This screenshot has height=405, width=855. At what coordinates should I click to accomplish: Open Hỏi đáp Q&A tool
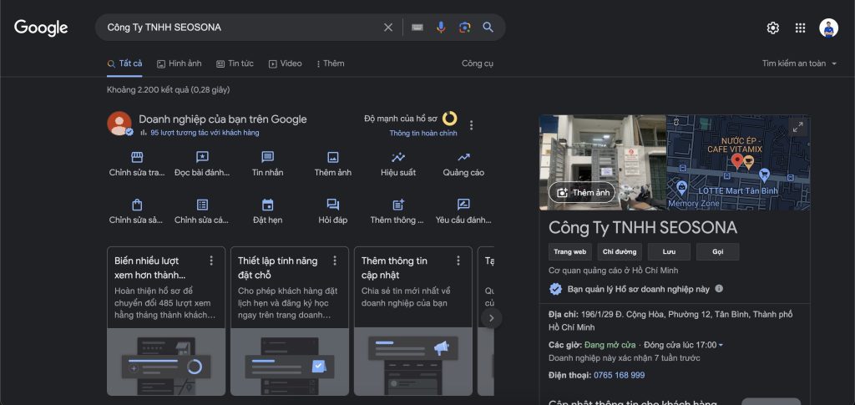tap(332, 212)
